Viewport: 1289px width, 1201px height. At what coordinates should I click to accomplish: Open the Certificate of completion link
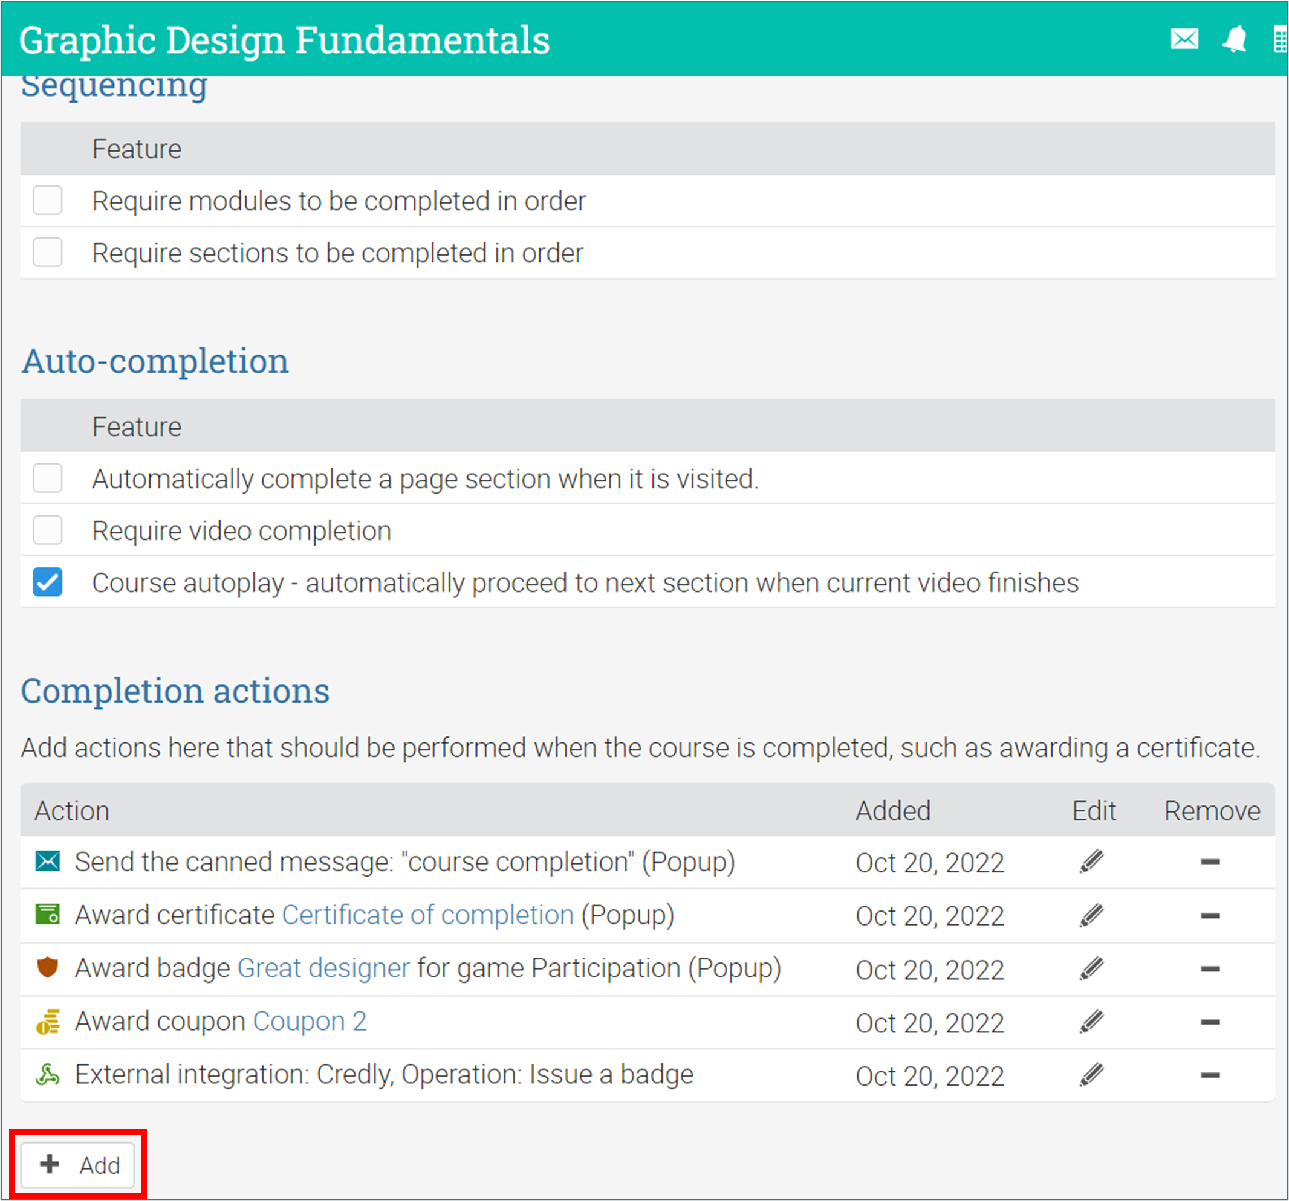427,915
